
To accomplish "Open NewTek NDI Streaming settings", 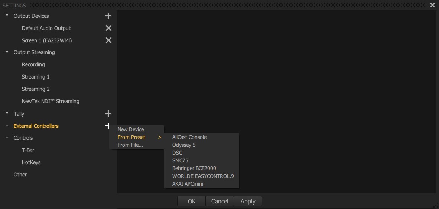I will tap(51, 101).
